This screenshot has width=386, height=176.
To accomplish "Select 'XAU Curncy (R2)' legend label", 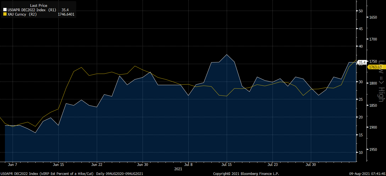I will [22, 14].
